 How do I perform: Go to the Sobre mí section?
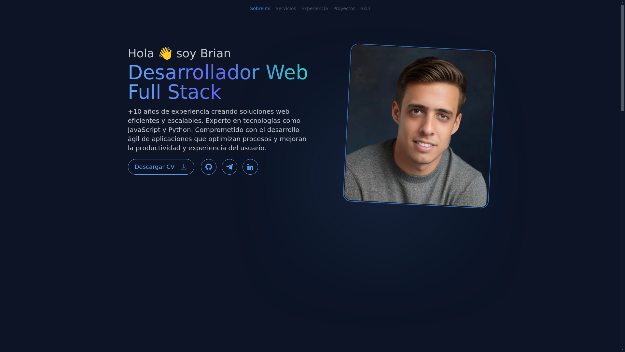tap(260, 8)
